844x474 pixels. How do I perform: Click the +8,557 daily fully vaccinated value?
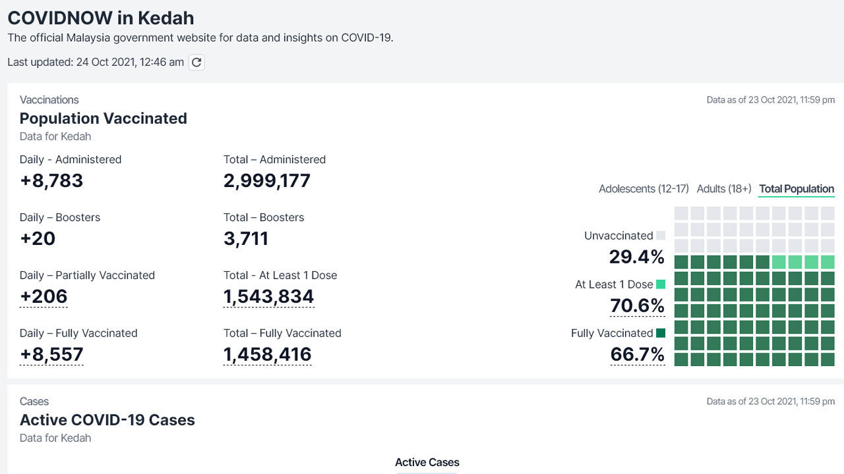[51, 355]
